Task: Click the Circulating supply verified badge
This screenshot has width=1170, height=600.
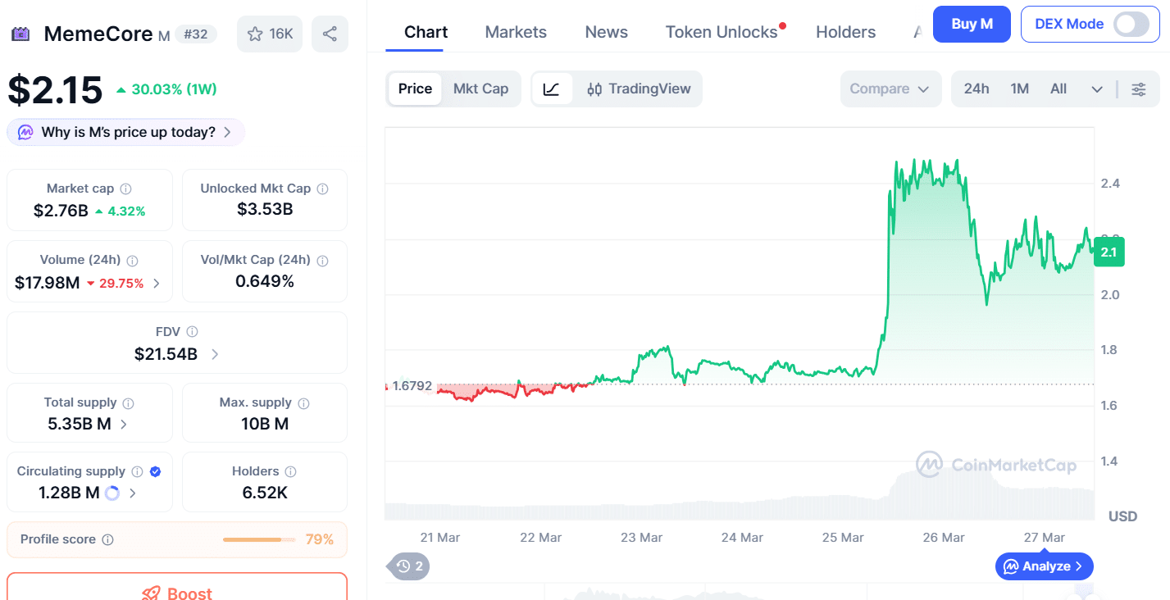Action: [156, 471]
